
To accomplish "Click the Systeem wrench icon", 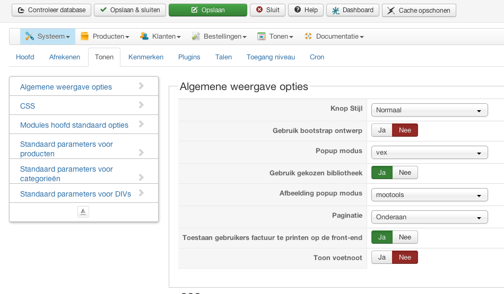I will [x=29, y=37].
